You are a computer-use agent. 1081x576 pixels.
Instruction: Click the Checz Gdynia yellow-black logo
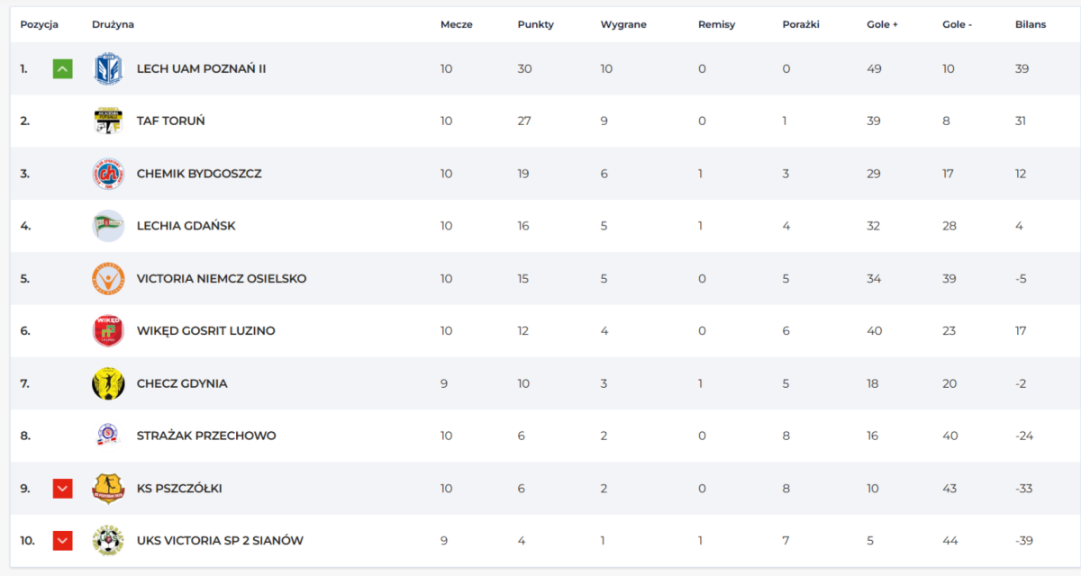[x=108, y=383]
